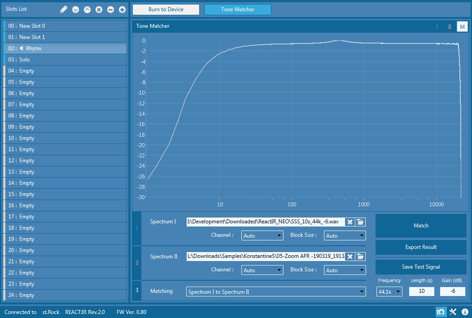Viewport: 472px width, 318px height.
Task: Click the Match button
Action: click(421, 226)
